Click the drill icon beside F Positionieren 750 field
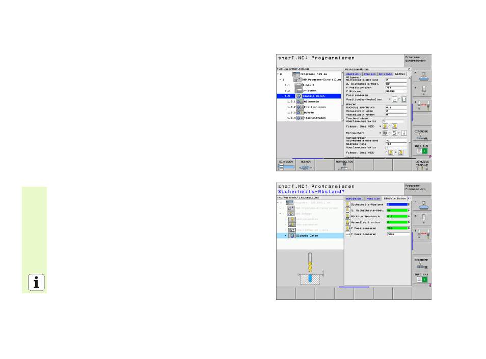The height and width of the screenshot is (359, 486). click(348, 228)
